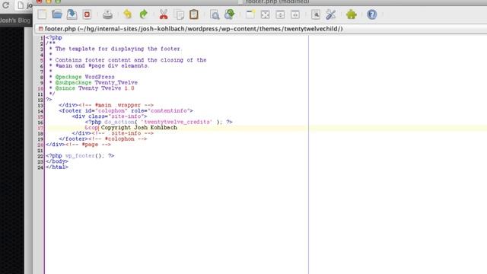Click the '<footer id="colophon"' line
Image resolution: width=487 pixels, height=274 pixels.
click(x=126, y=110)
